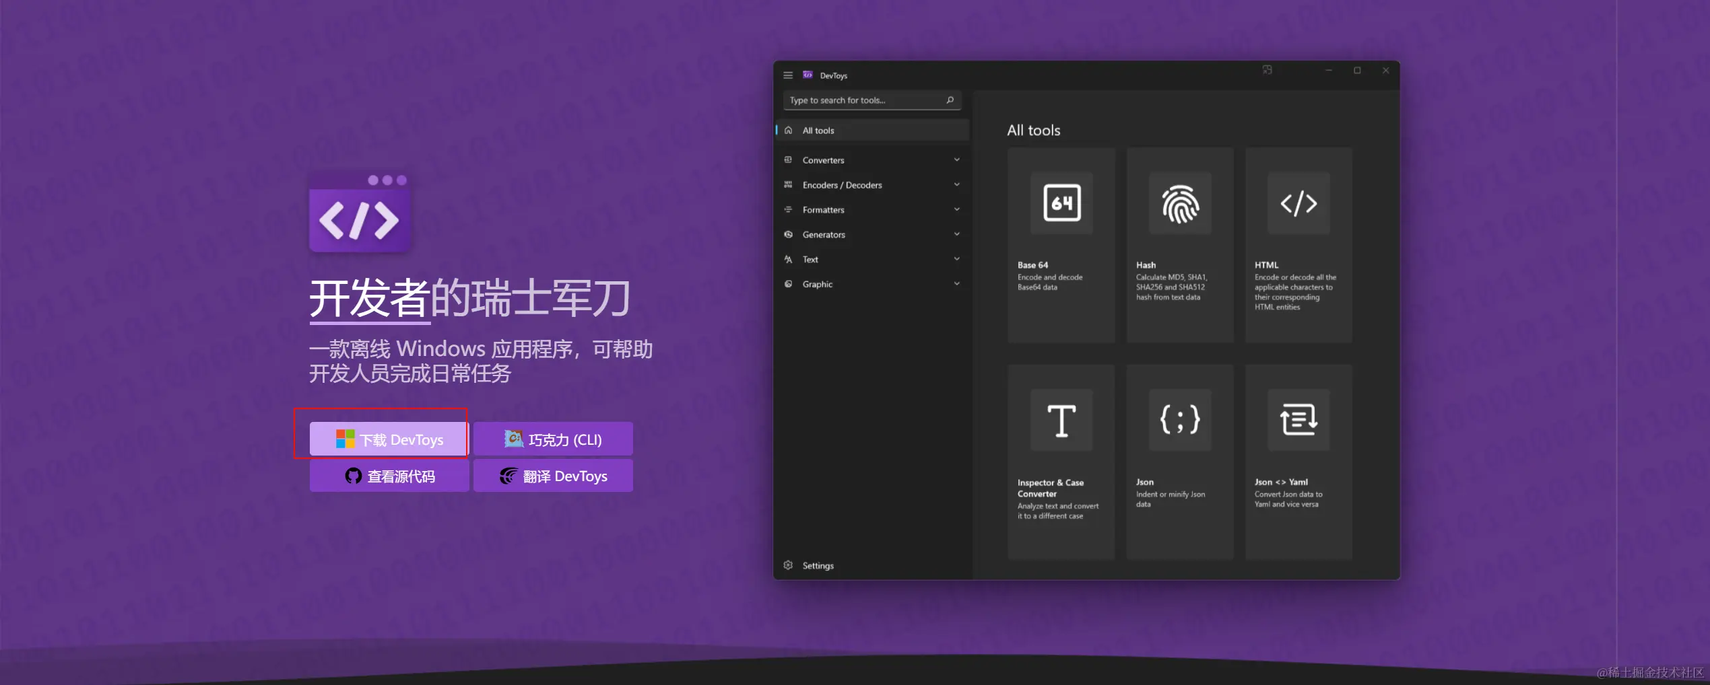Viewport: 1710px width, 685px height.
Task: Click the Generators category icon
Action: point(788,235)
